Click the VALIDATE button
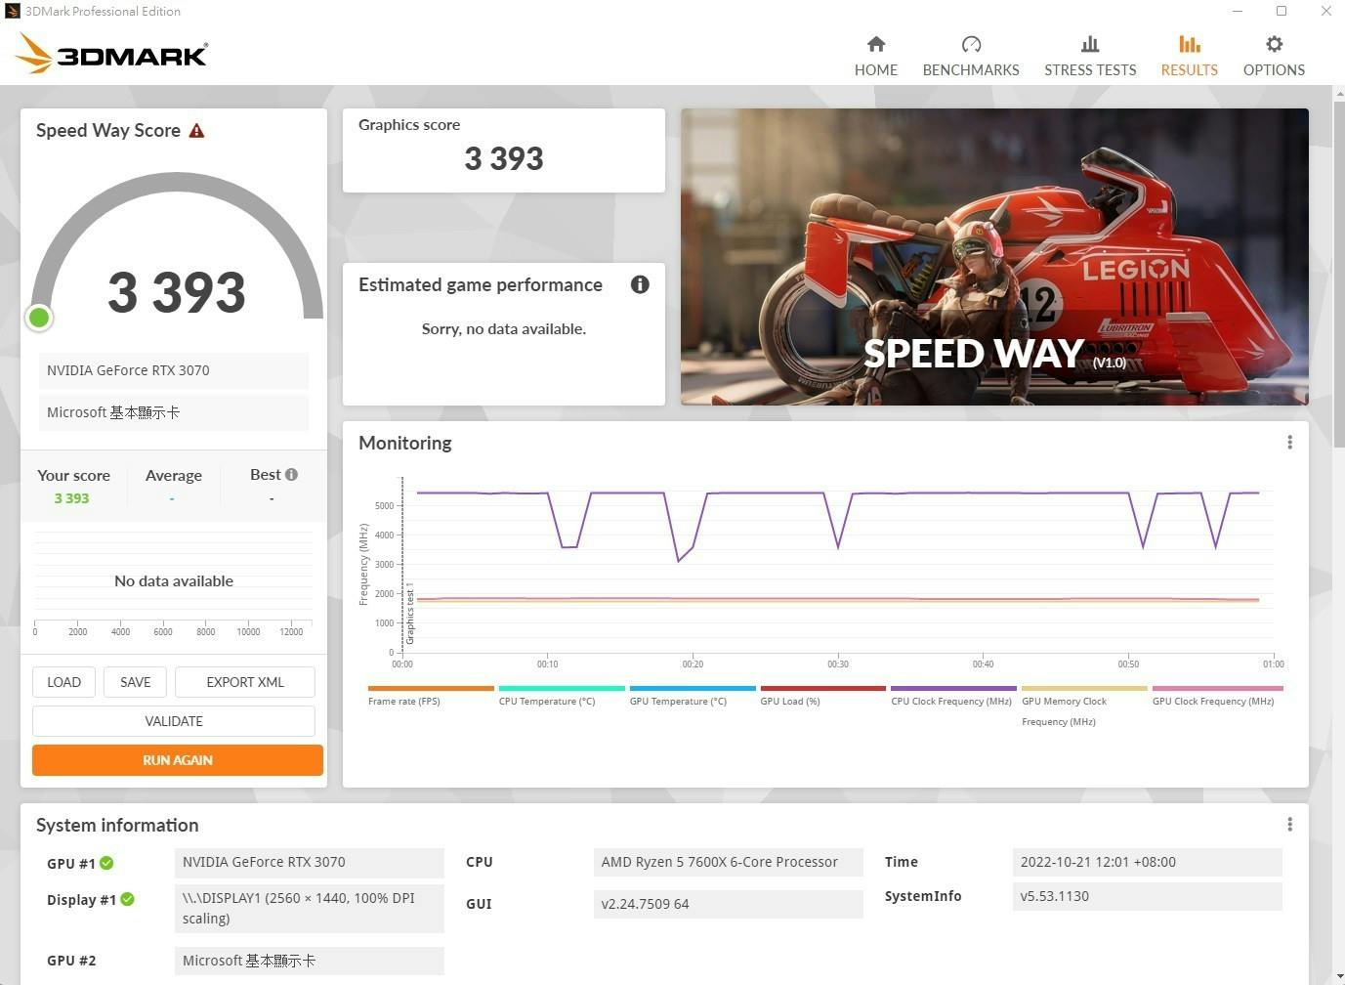 pos(174,721)
